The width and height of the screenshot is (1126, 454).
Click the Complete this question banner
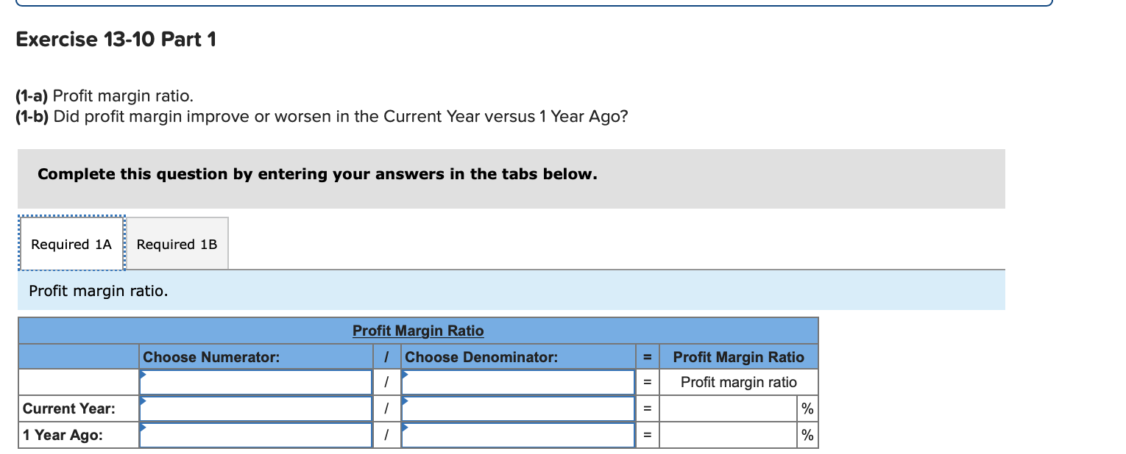pyautogui.click(x=317, y=174)
